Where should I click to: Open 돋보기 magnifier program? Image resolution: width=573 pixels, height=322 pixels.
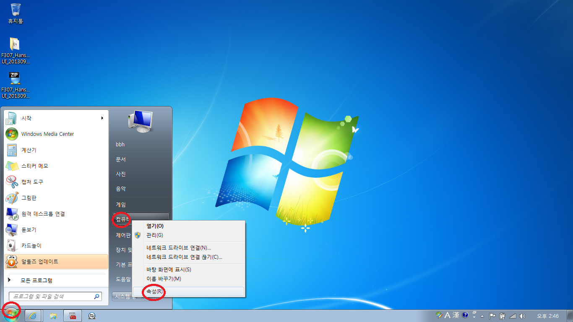pyautogui.click(x=57, y=230)
